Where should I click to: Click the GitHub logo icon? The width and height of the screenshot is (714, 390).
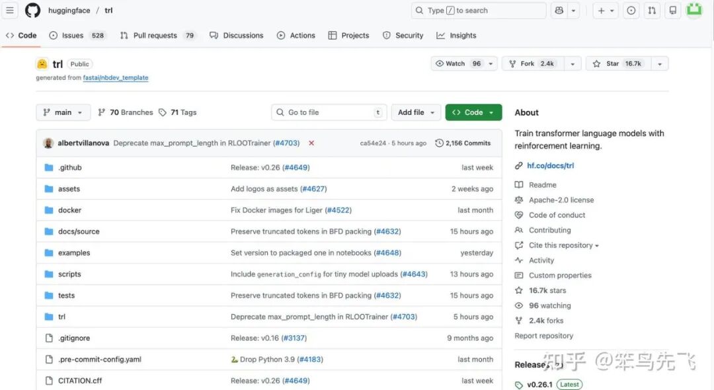(32, 11)
